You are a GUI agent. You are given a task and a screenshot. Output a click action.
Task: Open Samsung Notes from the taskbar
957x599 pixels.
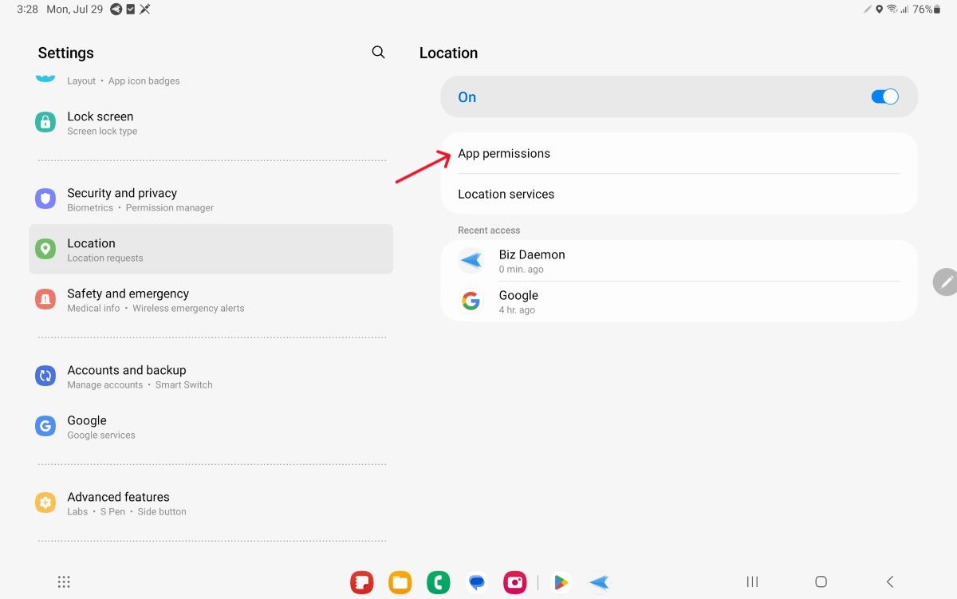click(362, 581)
